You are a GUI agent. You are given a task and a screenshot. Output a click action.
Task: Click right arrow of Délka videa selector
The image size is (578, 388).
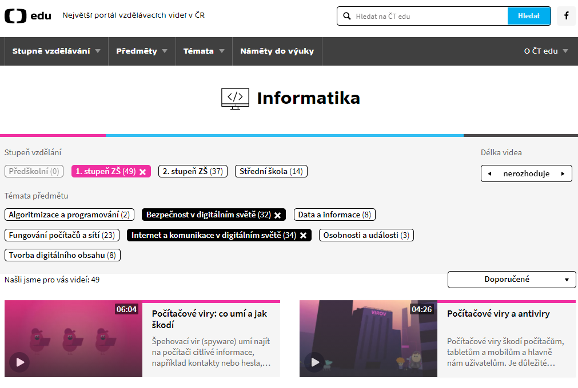coord(563,173)
